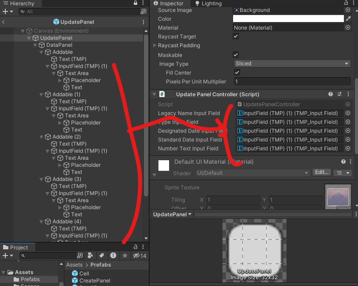Screen dimensions: 358x286
Task: Collapse the Addable (2) tree item
Action: point(41,137)
